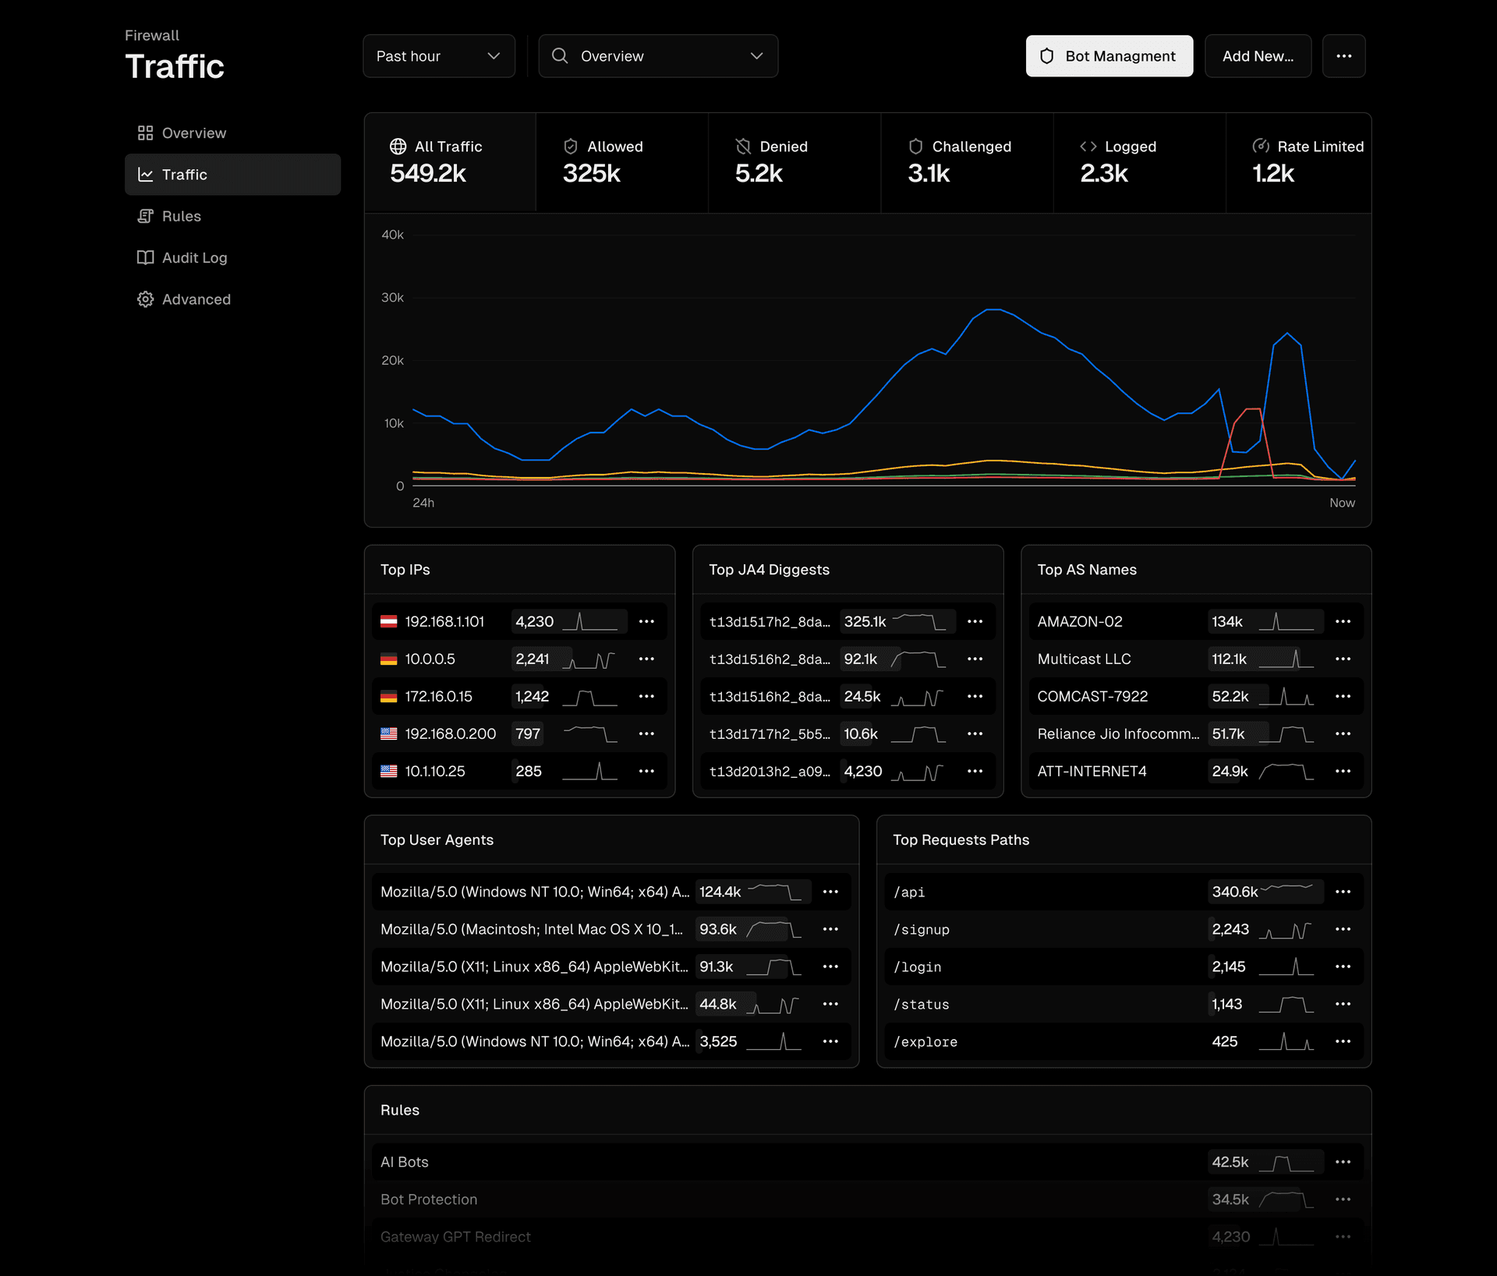Click the Add New... dropdown button
The image size is (1497, 1276).
1257,56
